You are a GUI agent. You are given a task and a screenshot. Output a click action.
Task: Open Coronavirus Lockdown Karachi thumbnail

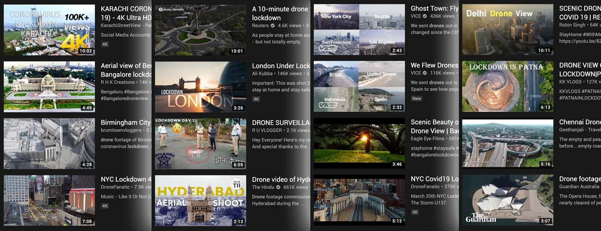49,30
